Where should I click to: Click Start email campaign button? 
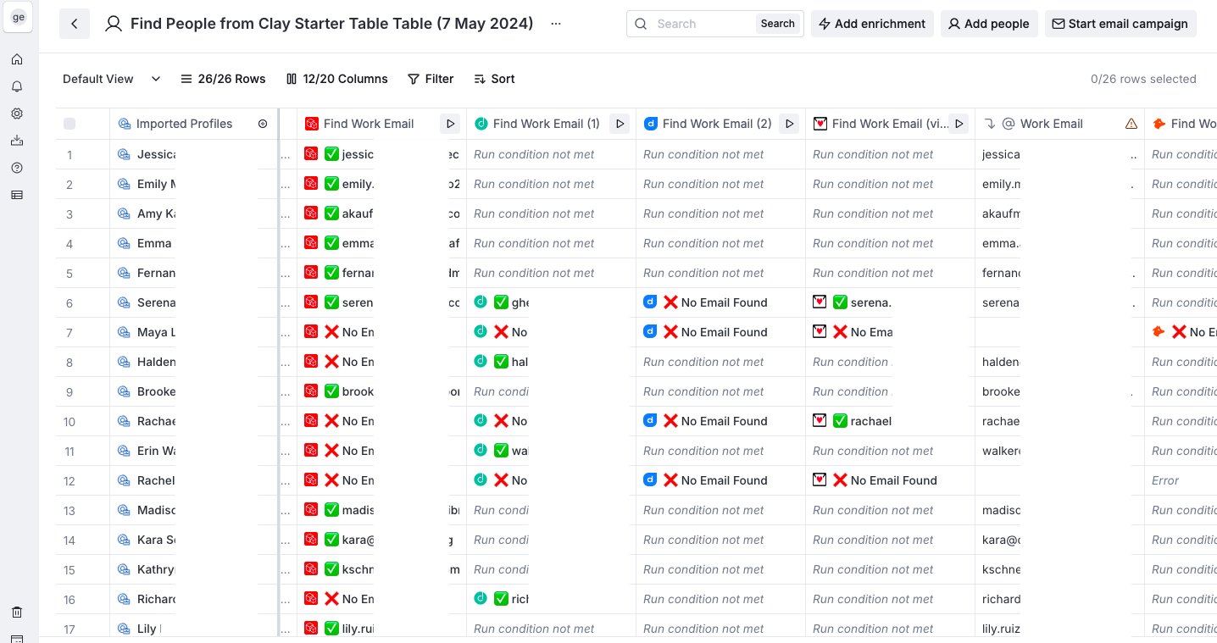1120,24
